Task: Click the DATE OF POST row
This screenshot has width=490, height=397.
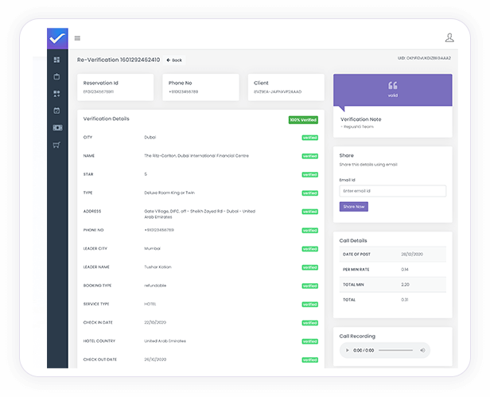Action: click(393, 254)
